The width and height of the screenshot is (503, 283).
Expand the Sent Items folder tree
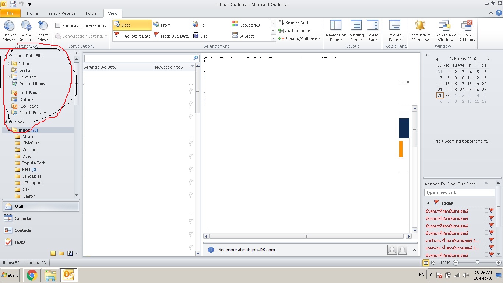coord(9,77)
